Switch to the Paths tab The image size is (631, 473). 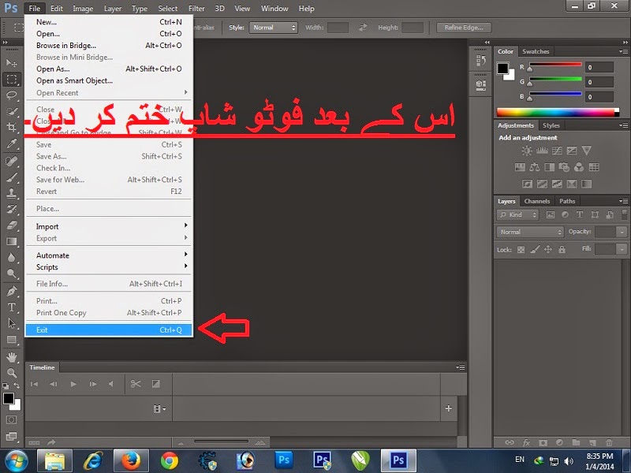point(567,201)
